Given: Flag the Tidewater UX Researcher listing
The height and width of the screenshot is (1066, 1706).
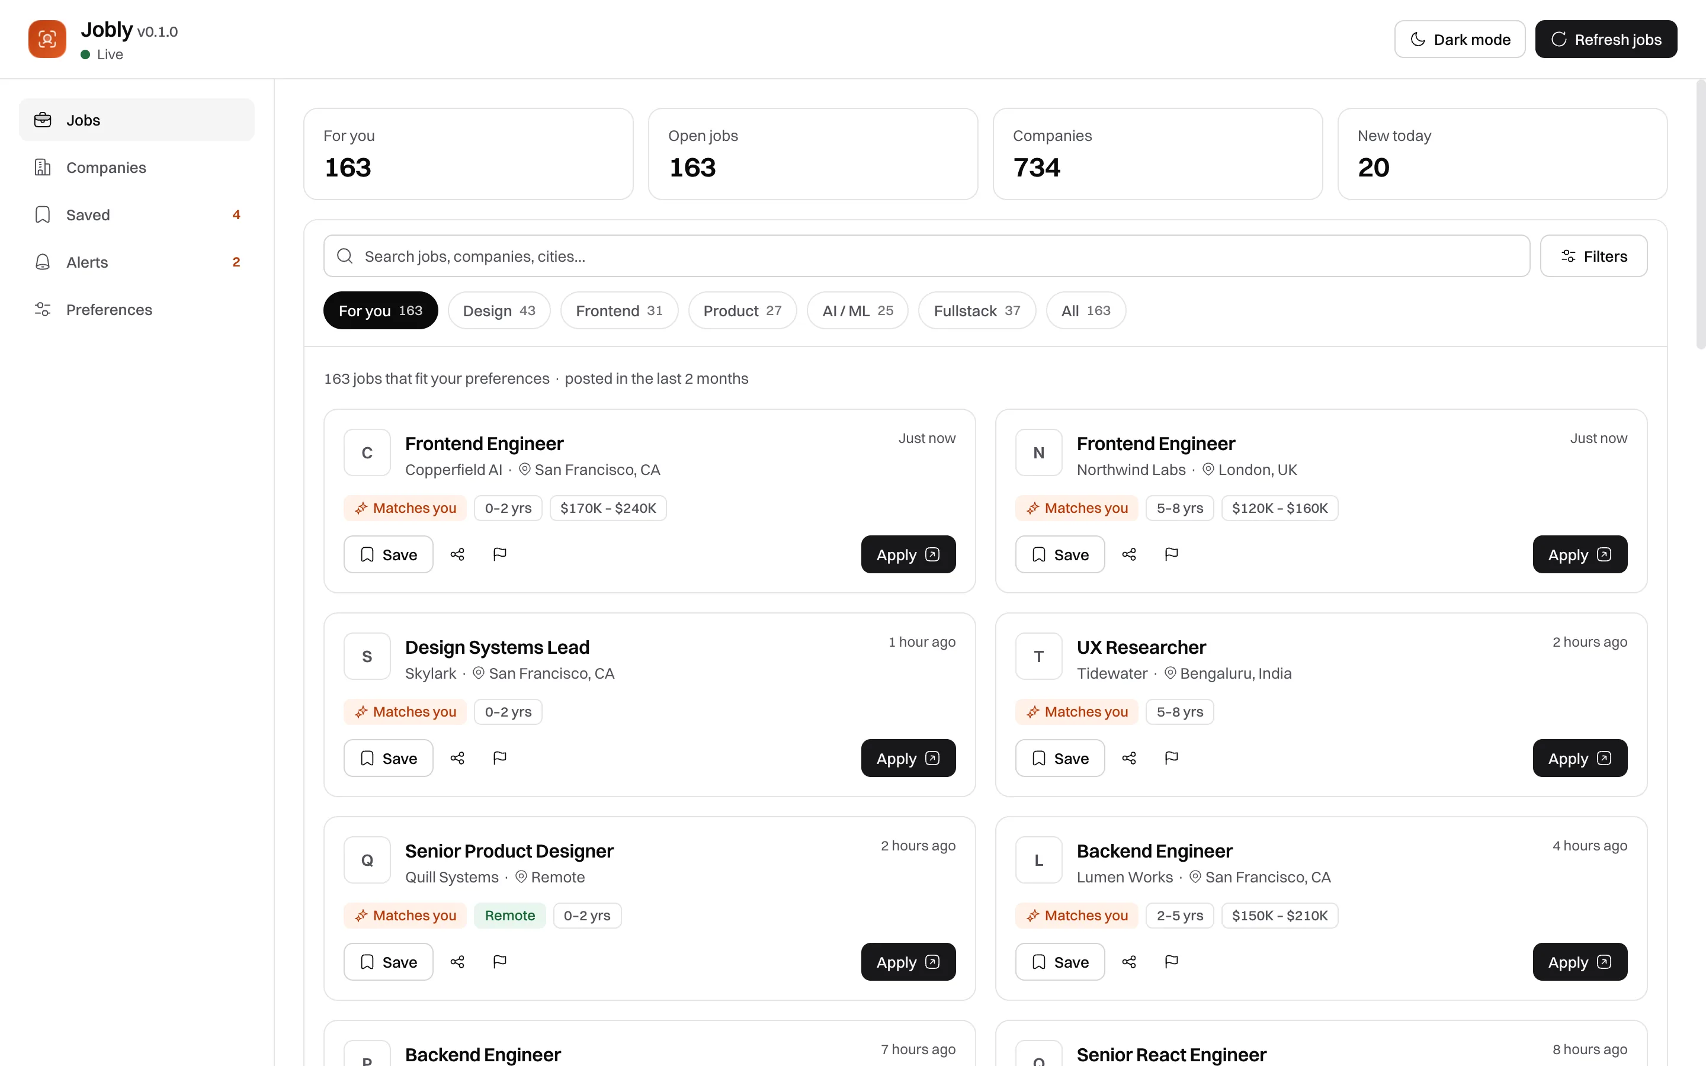Looking at the screenshot, I should [1172, 758].
